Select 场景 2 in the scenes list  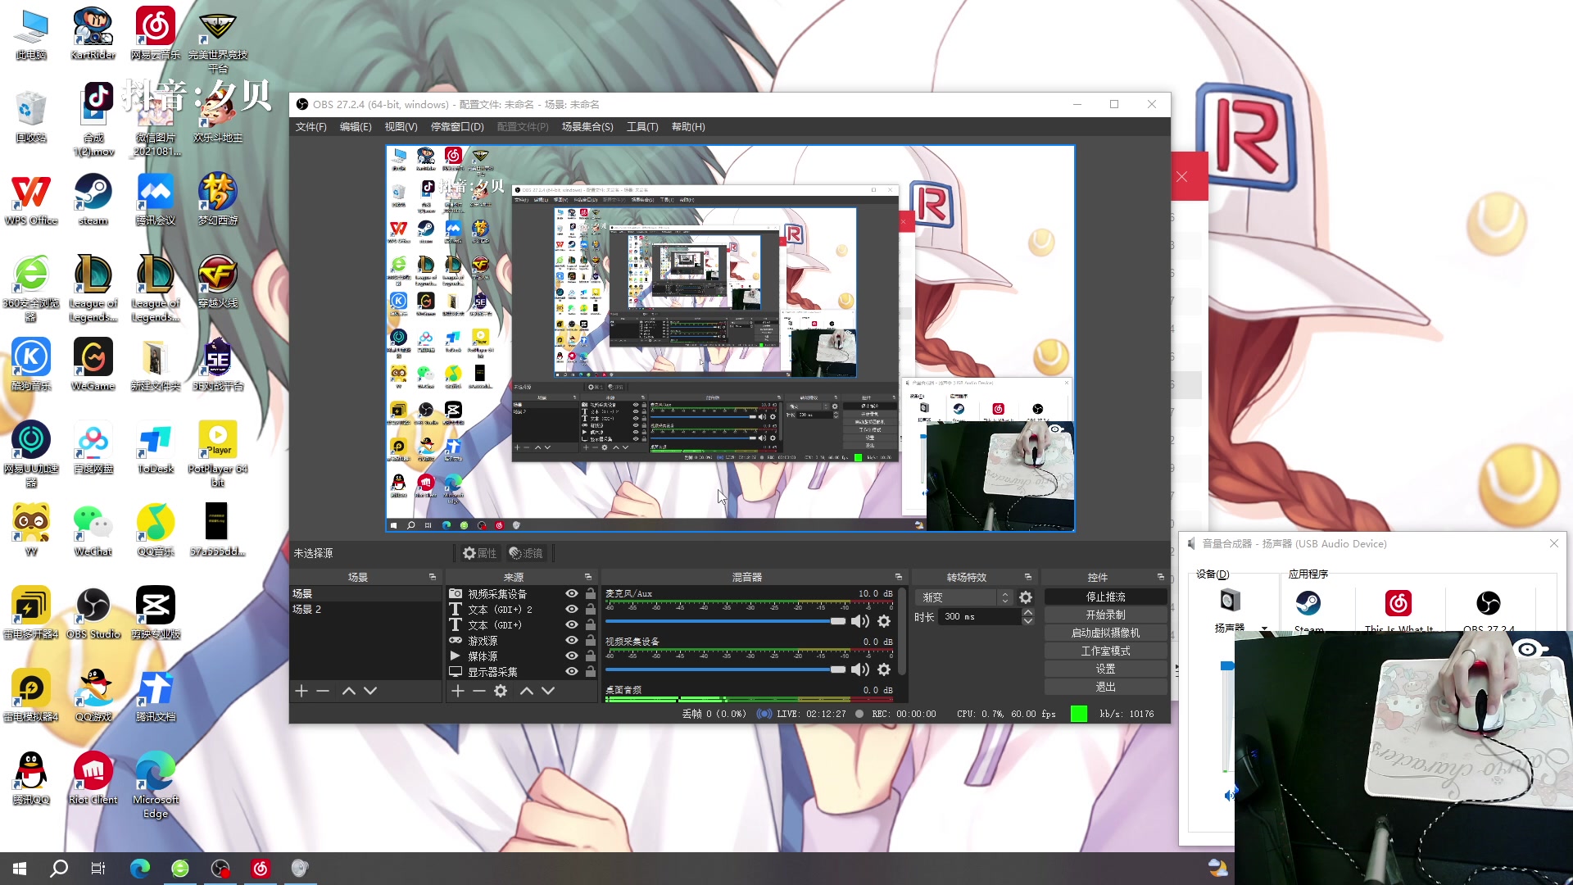pyautogui.click(x=365, y=609)
